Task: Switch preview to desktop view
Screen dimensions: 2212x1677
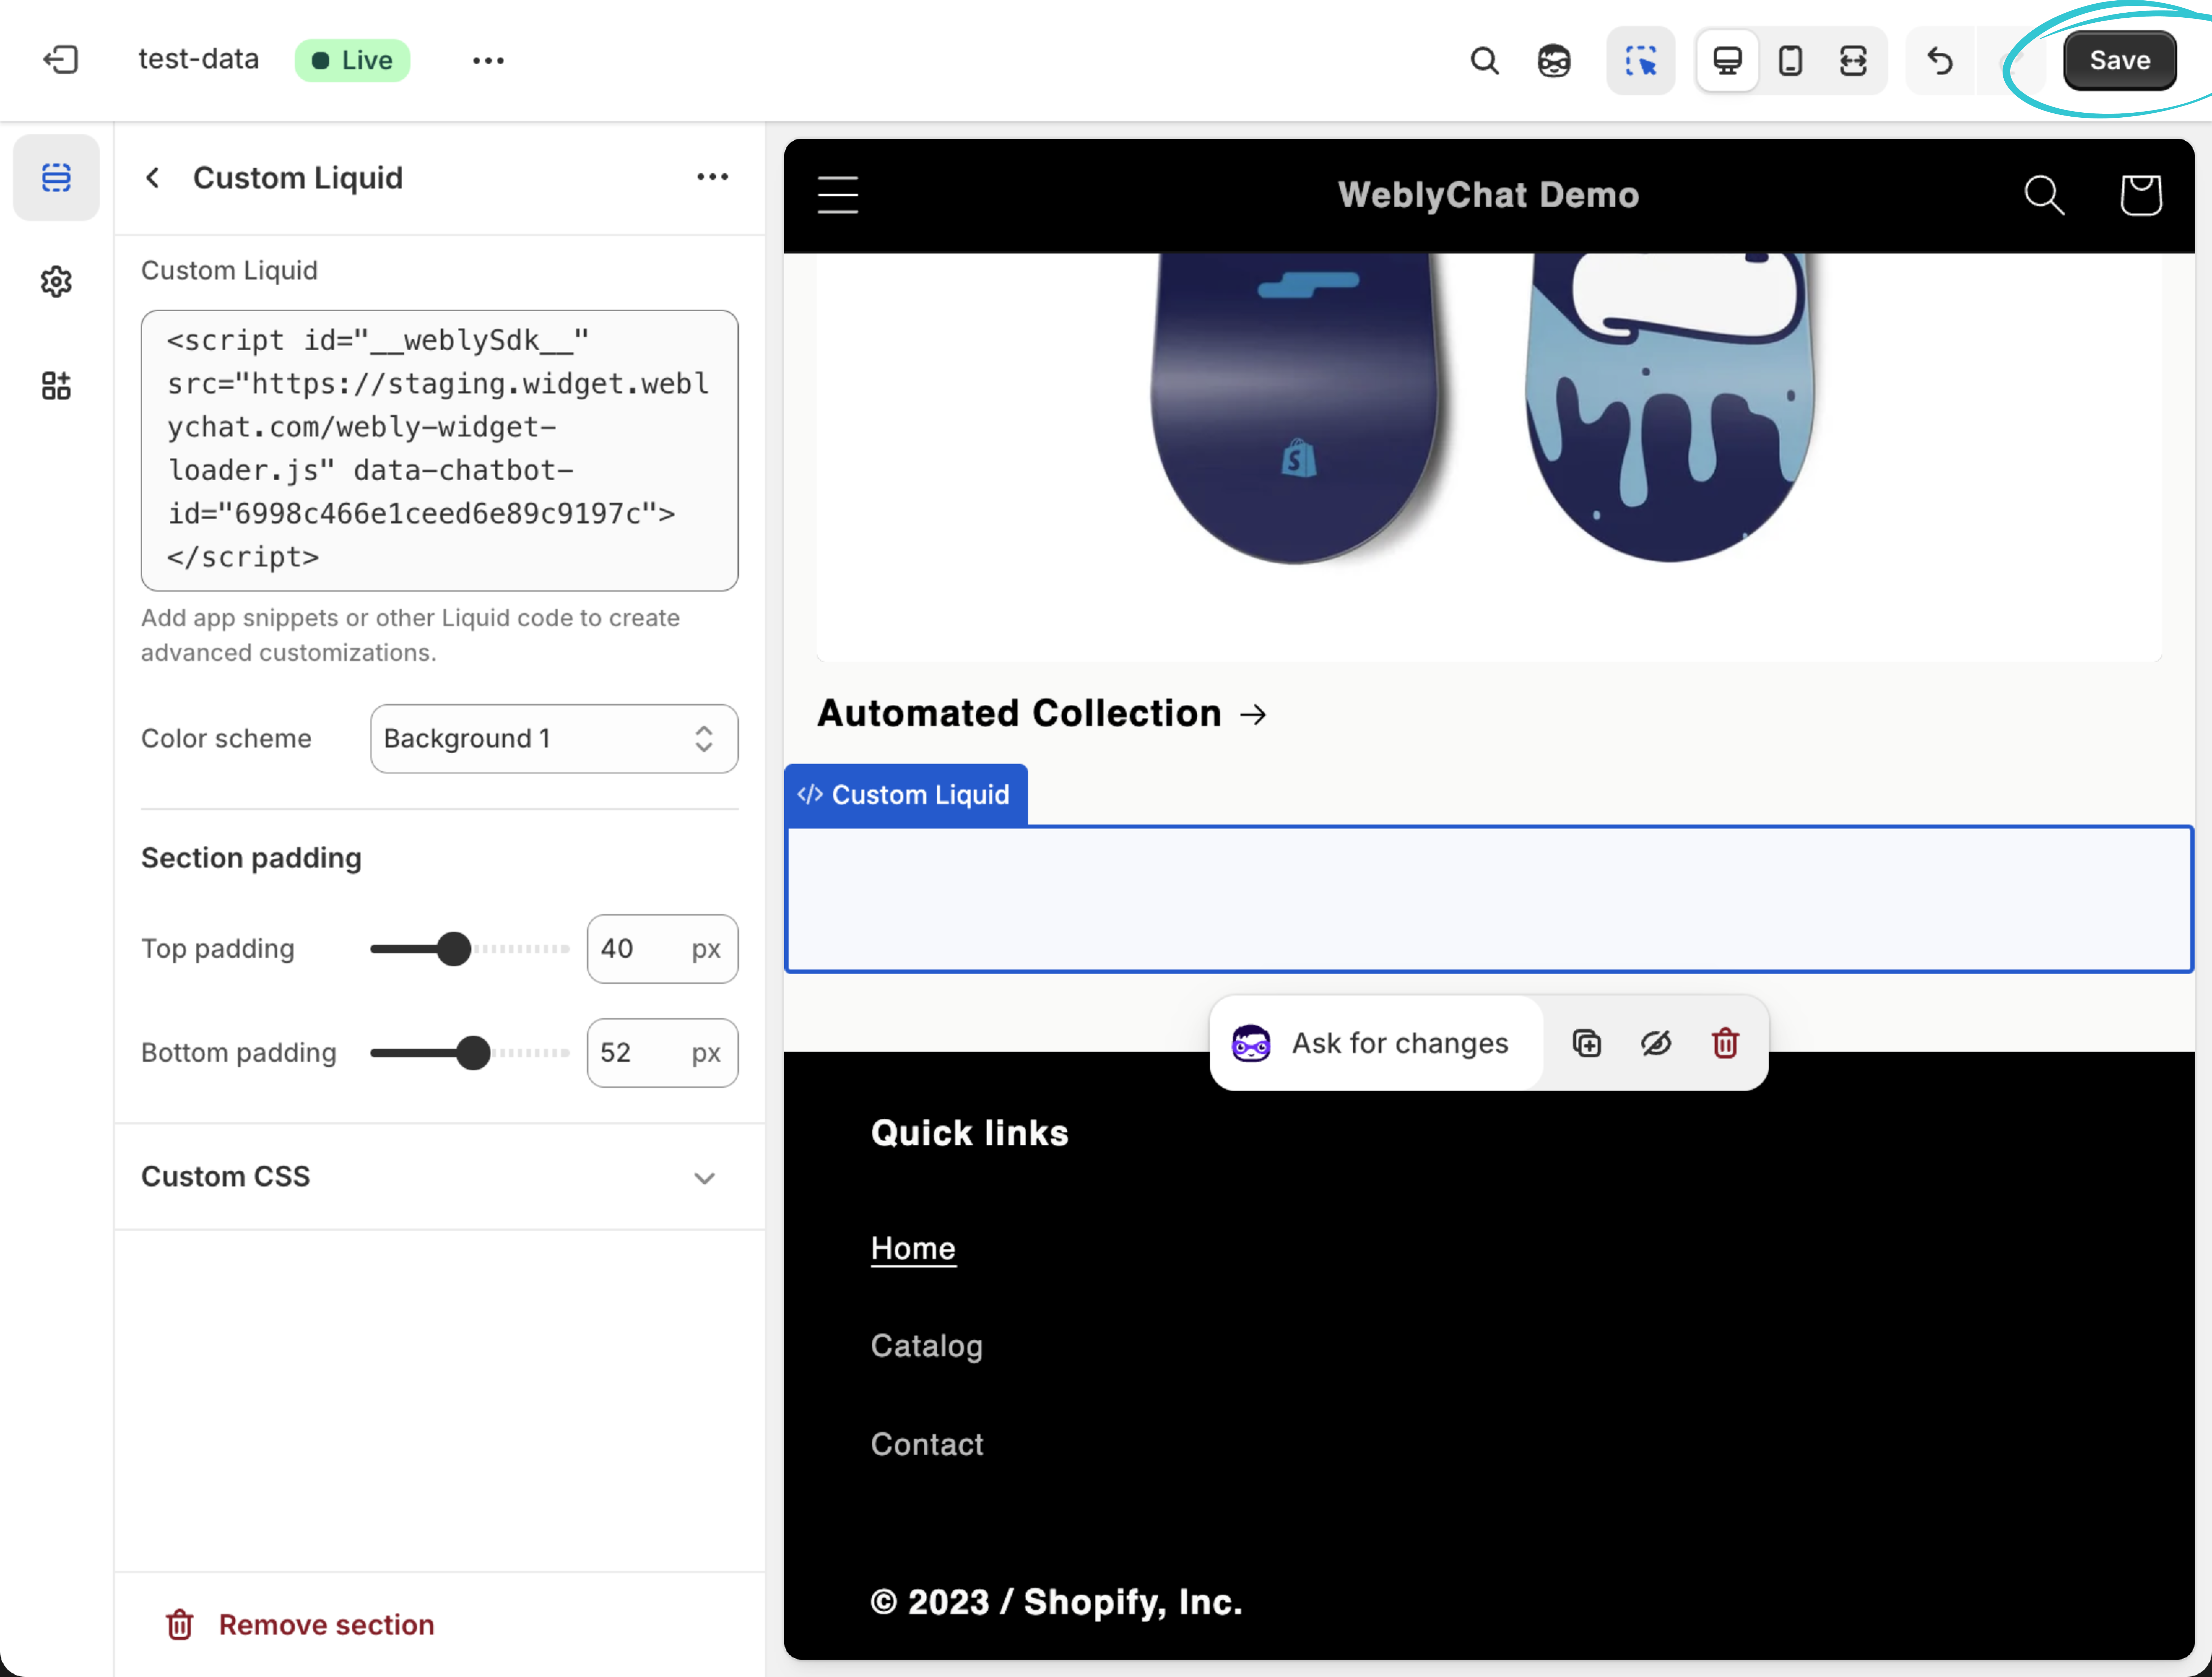Action: coord(1727,60)
